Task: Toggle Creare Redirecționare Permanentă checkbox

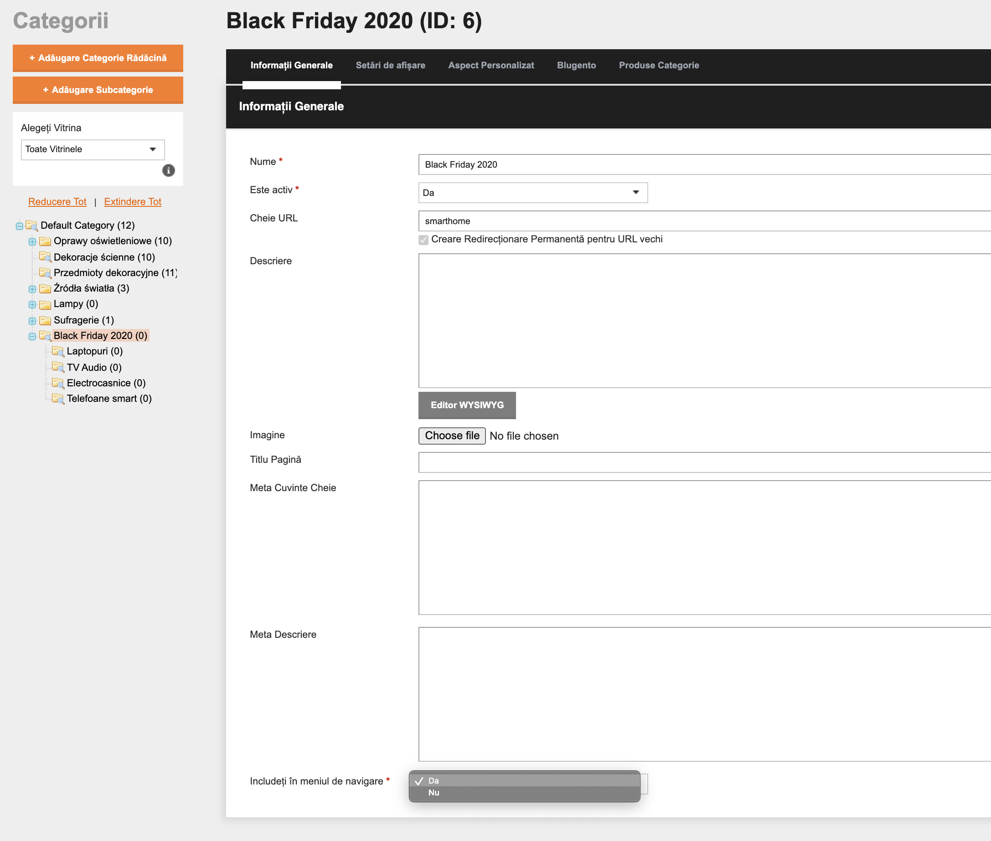Action: (423, 239)
